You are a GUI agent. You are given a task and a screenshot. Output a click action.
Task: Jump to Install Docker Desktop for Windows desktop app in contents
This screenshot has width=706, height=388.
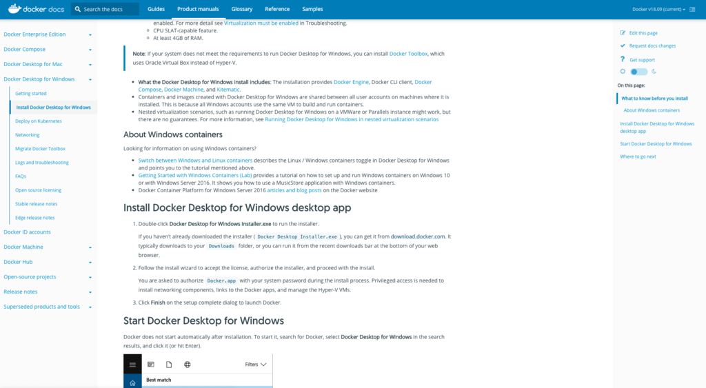point(657,127)
